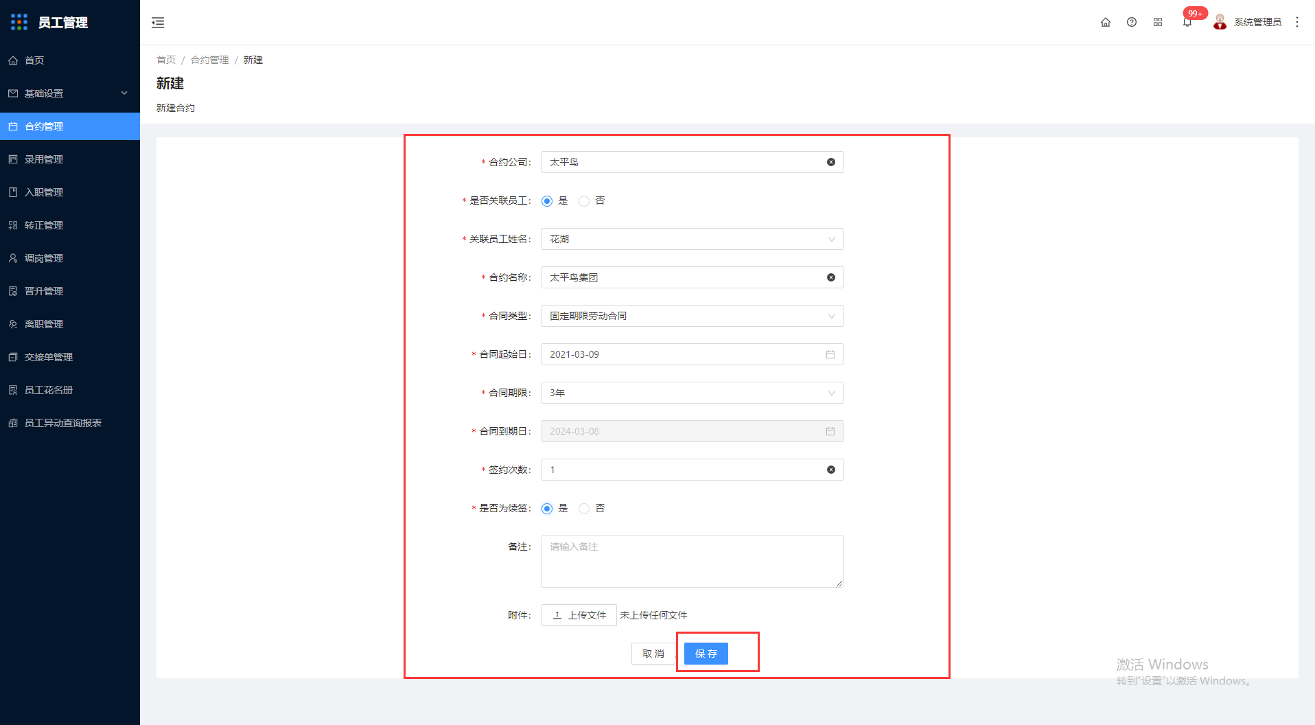Click the 员工花名册 sidebar icon
The width and height of the screenshot is (1315, 725).
click(x=13, y=390)
